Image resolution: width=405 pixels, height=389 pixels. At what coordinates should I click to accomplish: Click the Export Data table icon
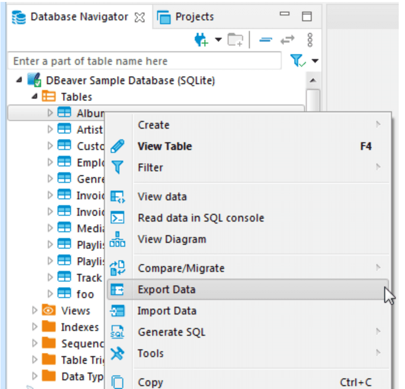point(117,289)
